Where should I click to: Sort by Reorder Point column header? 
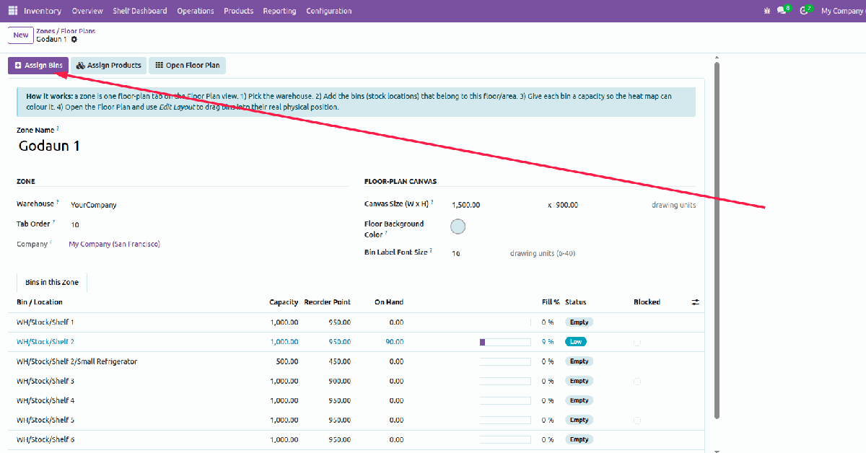[x=328, y=302]
